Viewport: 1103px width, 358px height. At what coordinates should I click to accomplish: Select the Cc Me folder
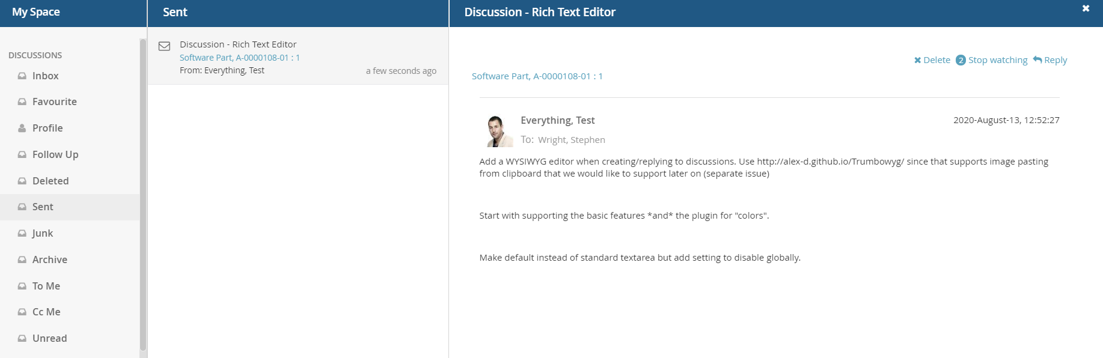click(46, 312)
